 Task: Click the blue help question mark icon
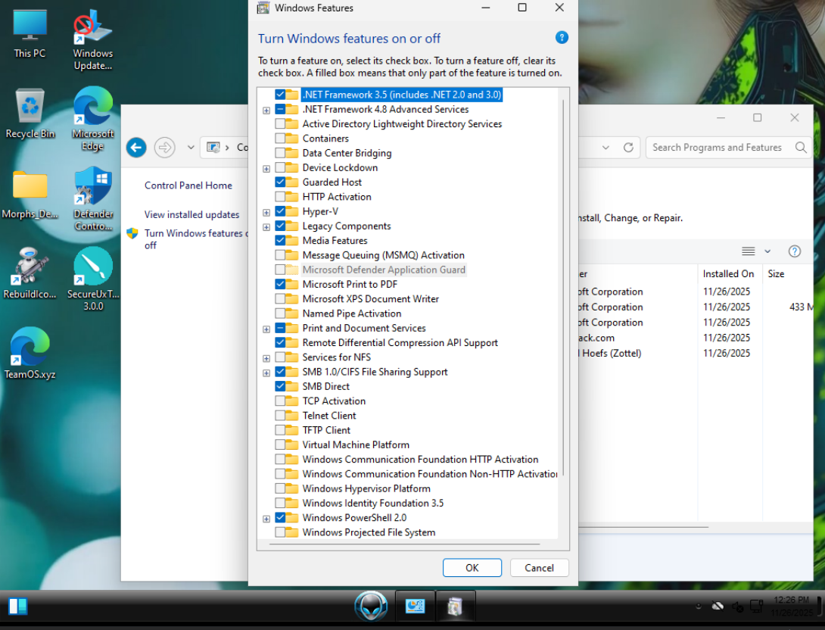(x=562, y=37)
